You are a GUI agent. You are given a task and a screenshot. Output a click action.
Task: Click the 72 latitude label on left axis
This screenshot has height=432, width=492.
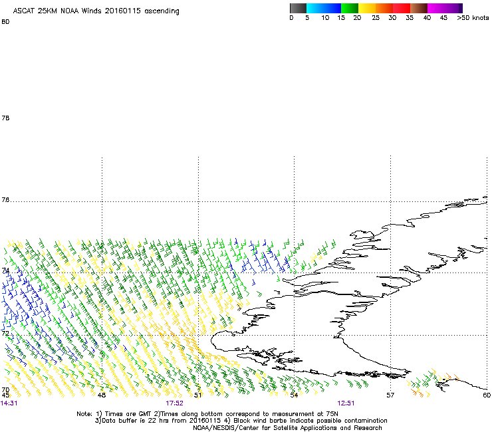click(5, 333)
